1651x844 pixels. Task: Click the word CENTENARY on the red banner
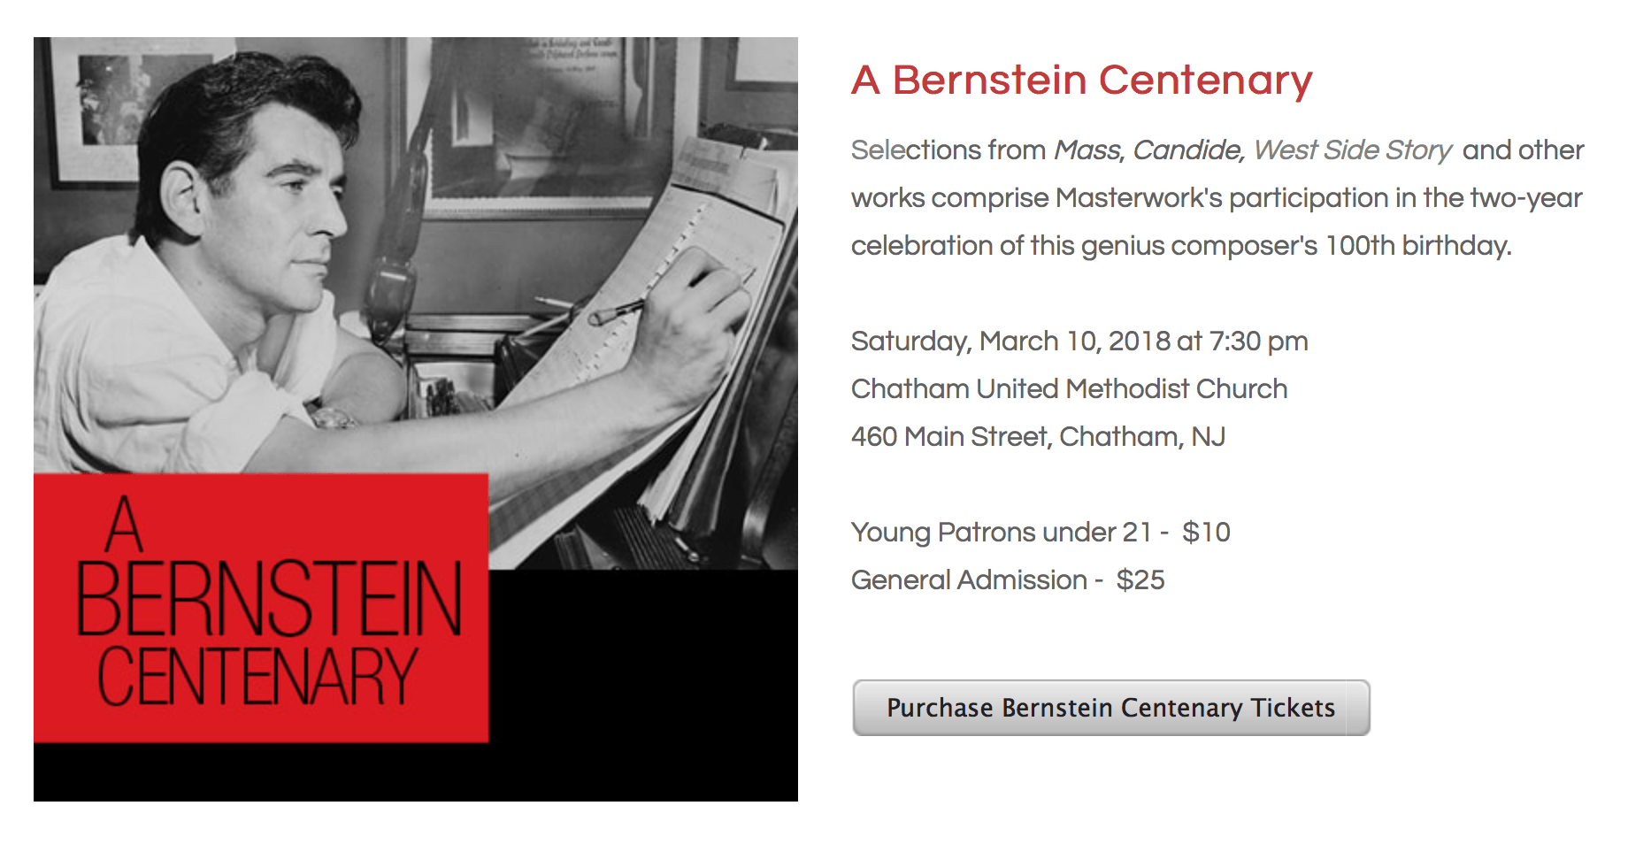[257, 677]
